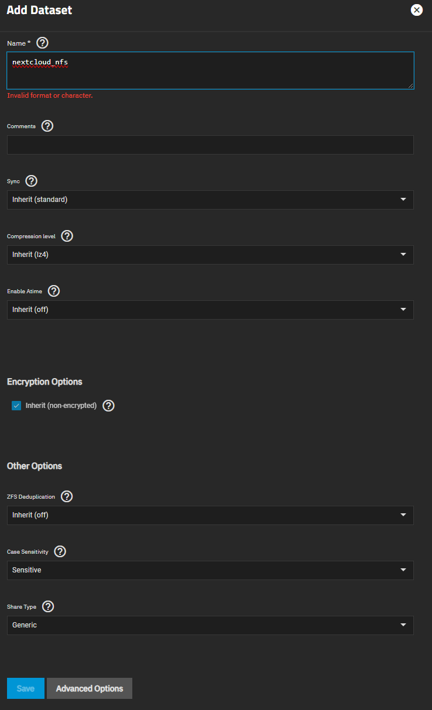
Task: Open the Compression level dropdown
Action: [210, 255]
